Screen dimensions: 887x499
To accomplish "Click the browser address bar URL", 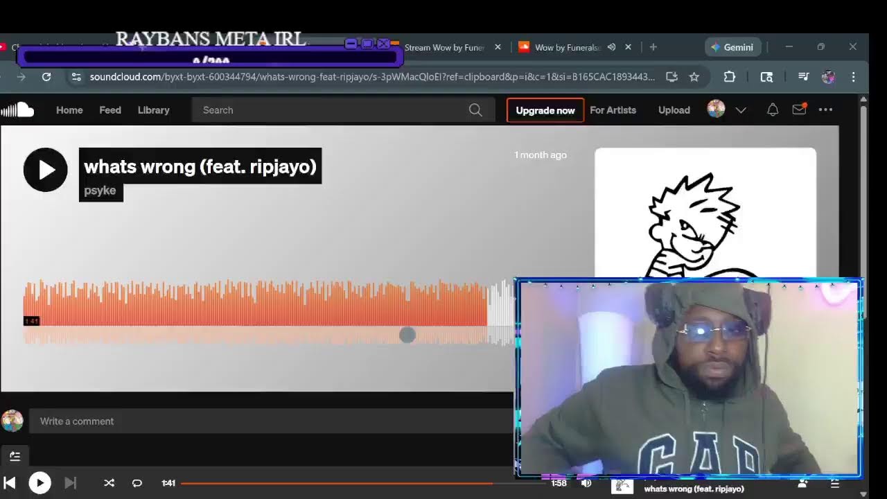I will (372, 77).
